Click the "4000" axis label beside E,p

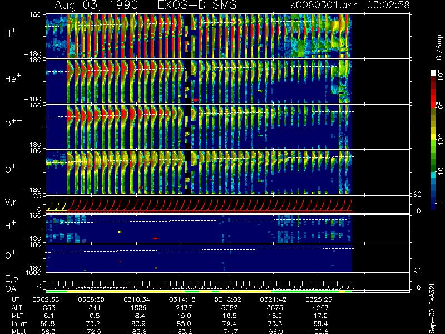coord(34,273)
